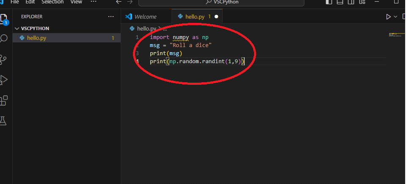This screenshot has width=406, height=184.
Task: Toggle the bottom panel layout icon
Action: tap(340, 2)
